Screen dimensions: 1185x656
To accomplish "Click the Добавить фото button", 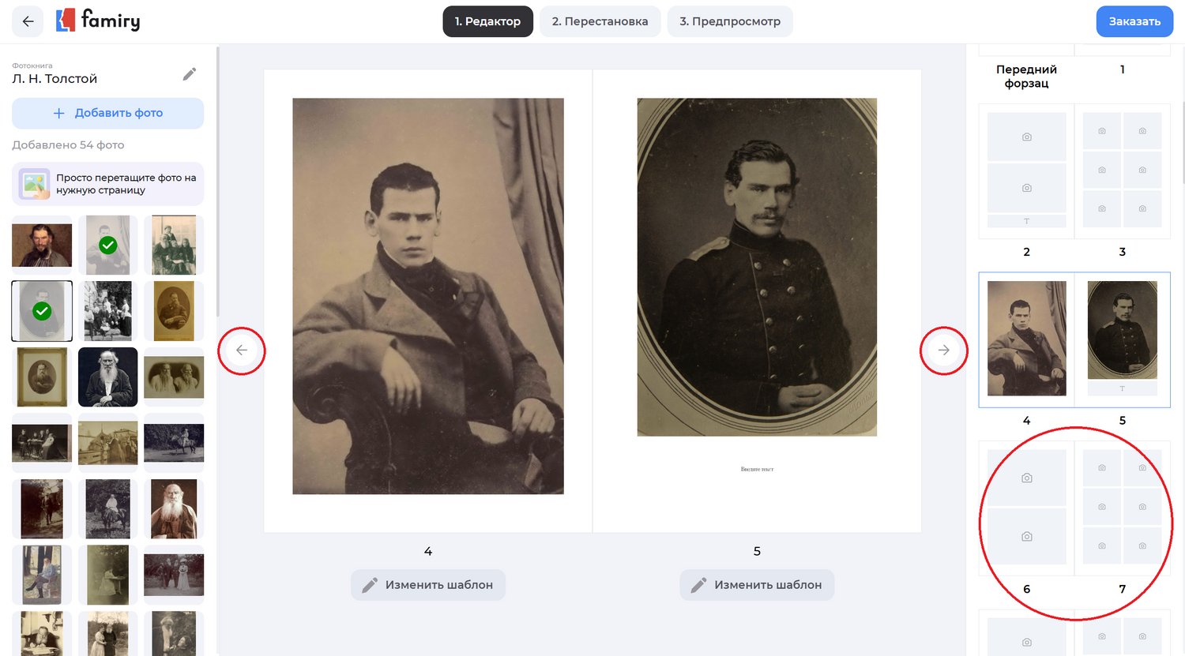I will pyautogui.click(x=107, y=113).
